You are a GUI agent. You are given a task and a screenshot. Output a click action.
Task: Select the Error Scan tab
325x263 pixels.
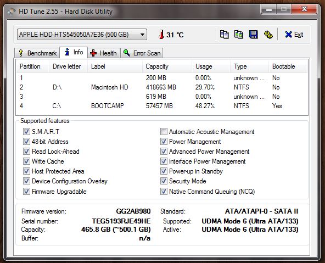142,53
